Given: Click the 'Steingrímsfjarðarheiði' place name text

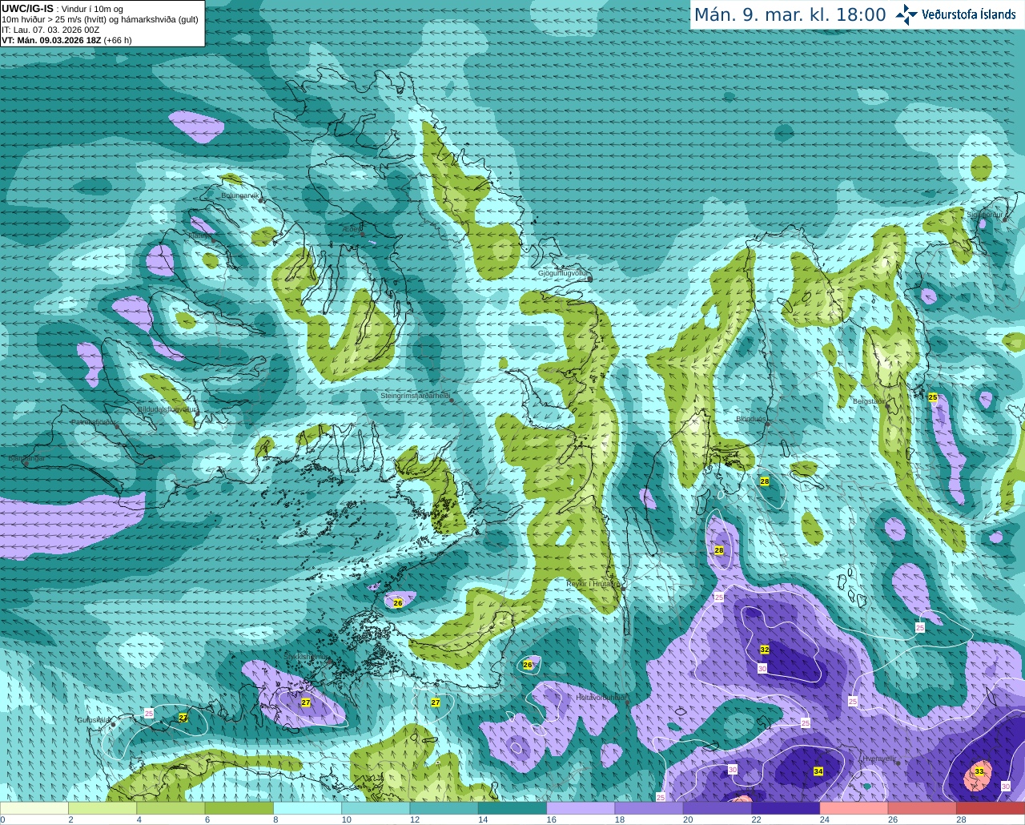Looking at the screenshot, I should (x=415, y=396).
